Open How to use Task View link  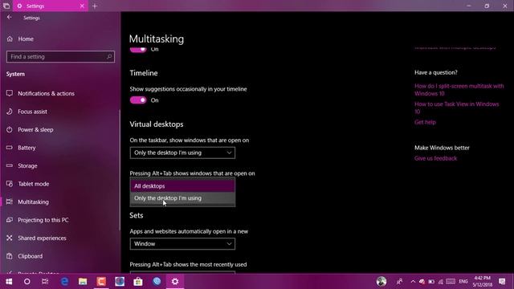pyautogui.click(x=456, y=108)
